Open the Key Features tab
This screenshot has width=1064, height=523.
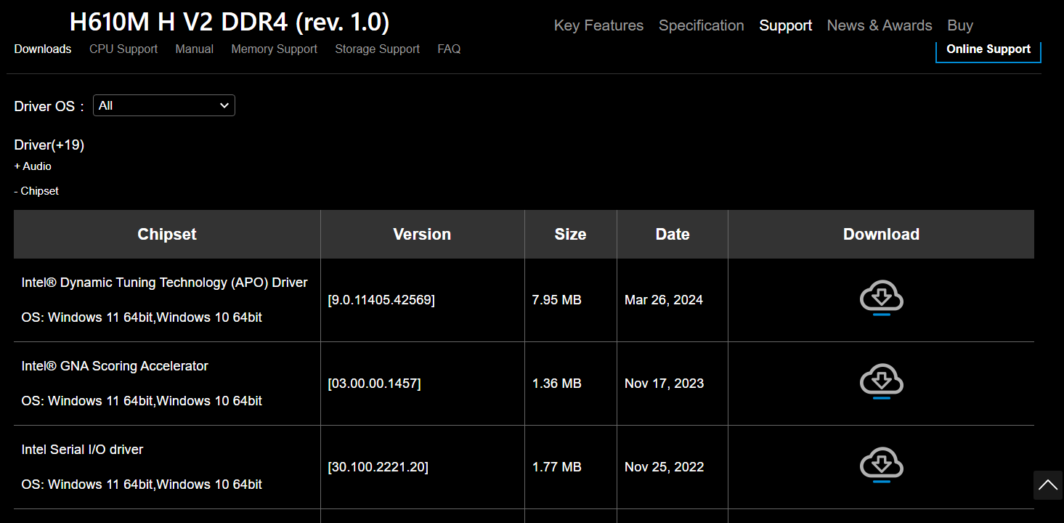(598, 25)
